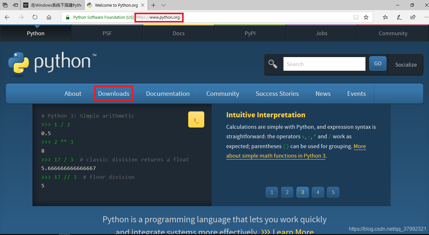Open the About menu
429x235 pixels.
point(73,94)
